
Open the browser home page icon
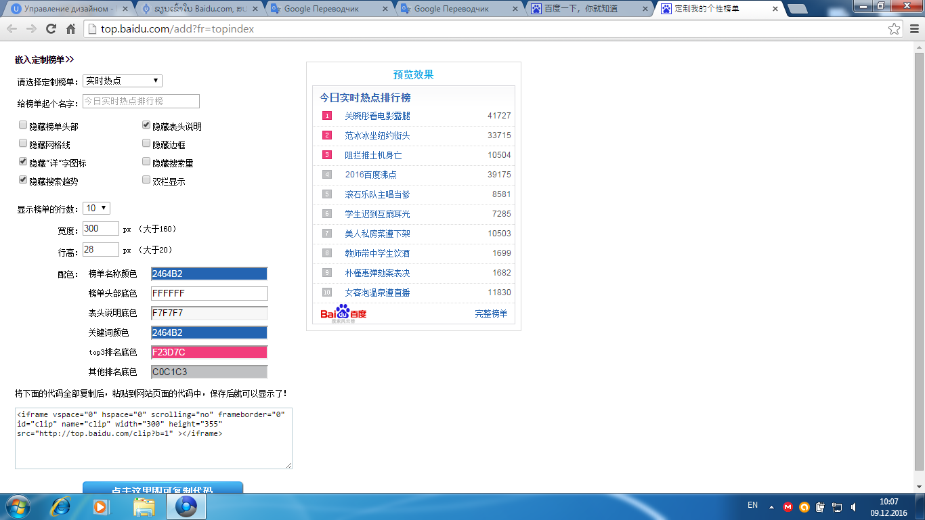(70, 29)
